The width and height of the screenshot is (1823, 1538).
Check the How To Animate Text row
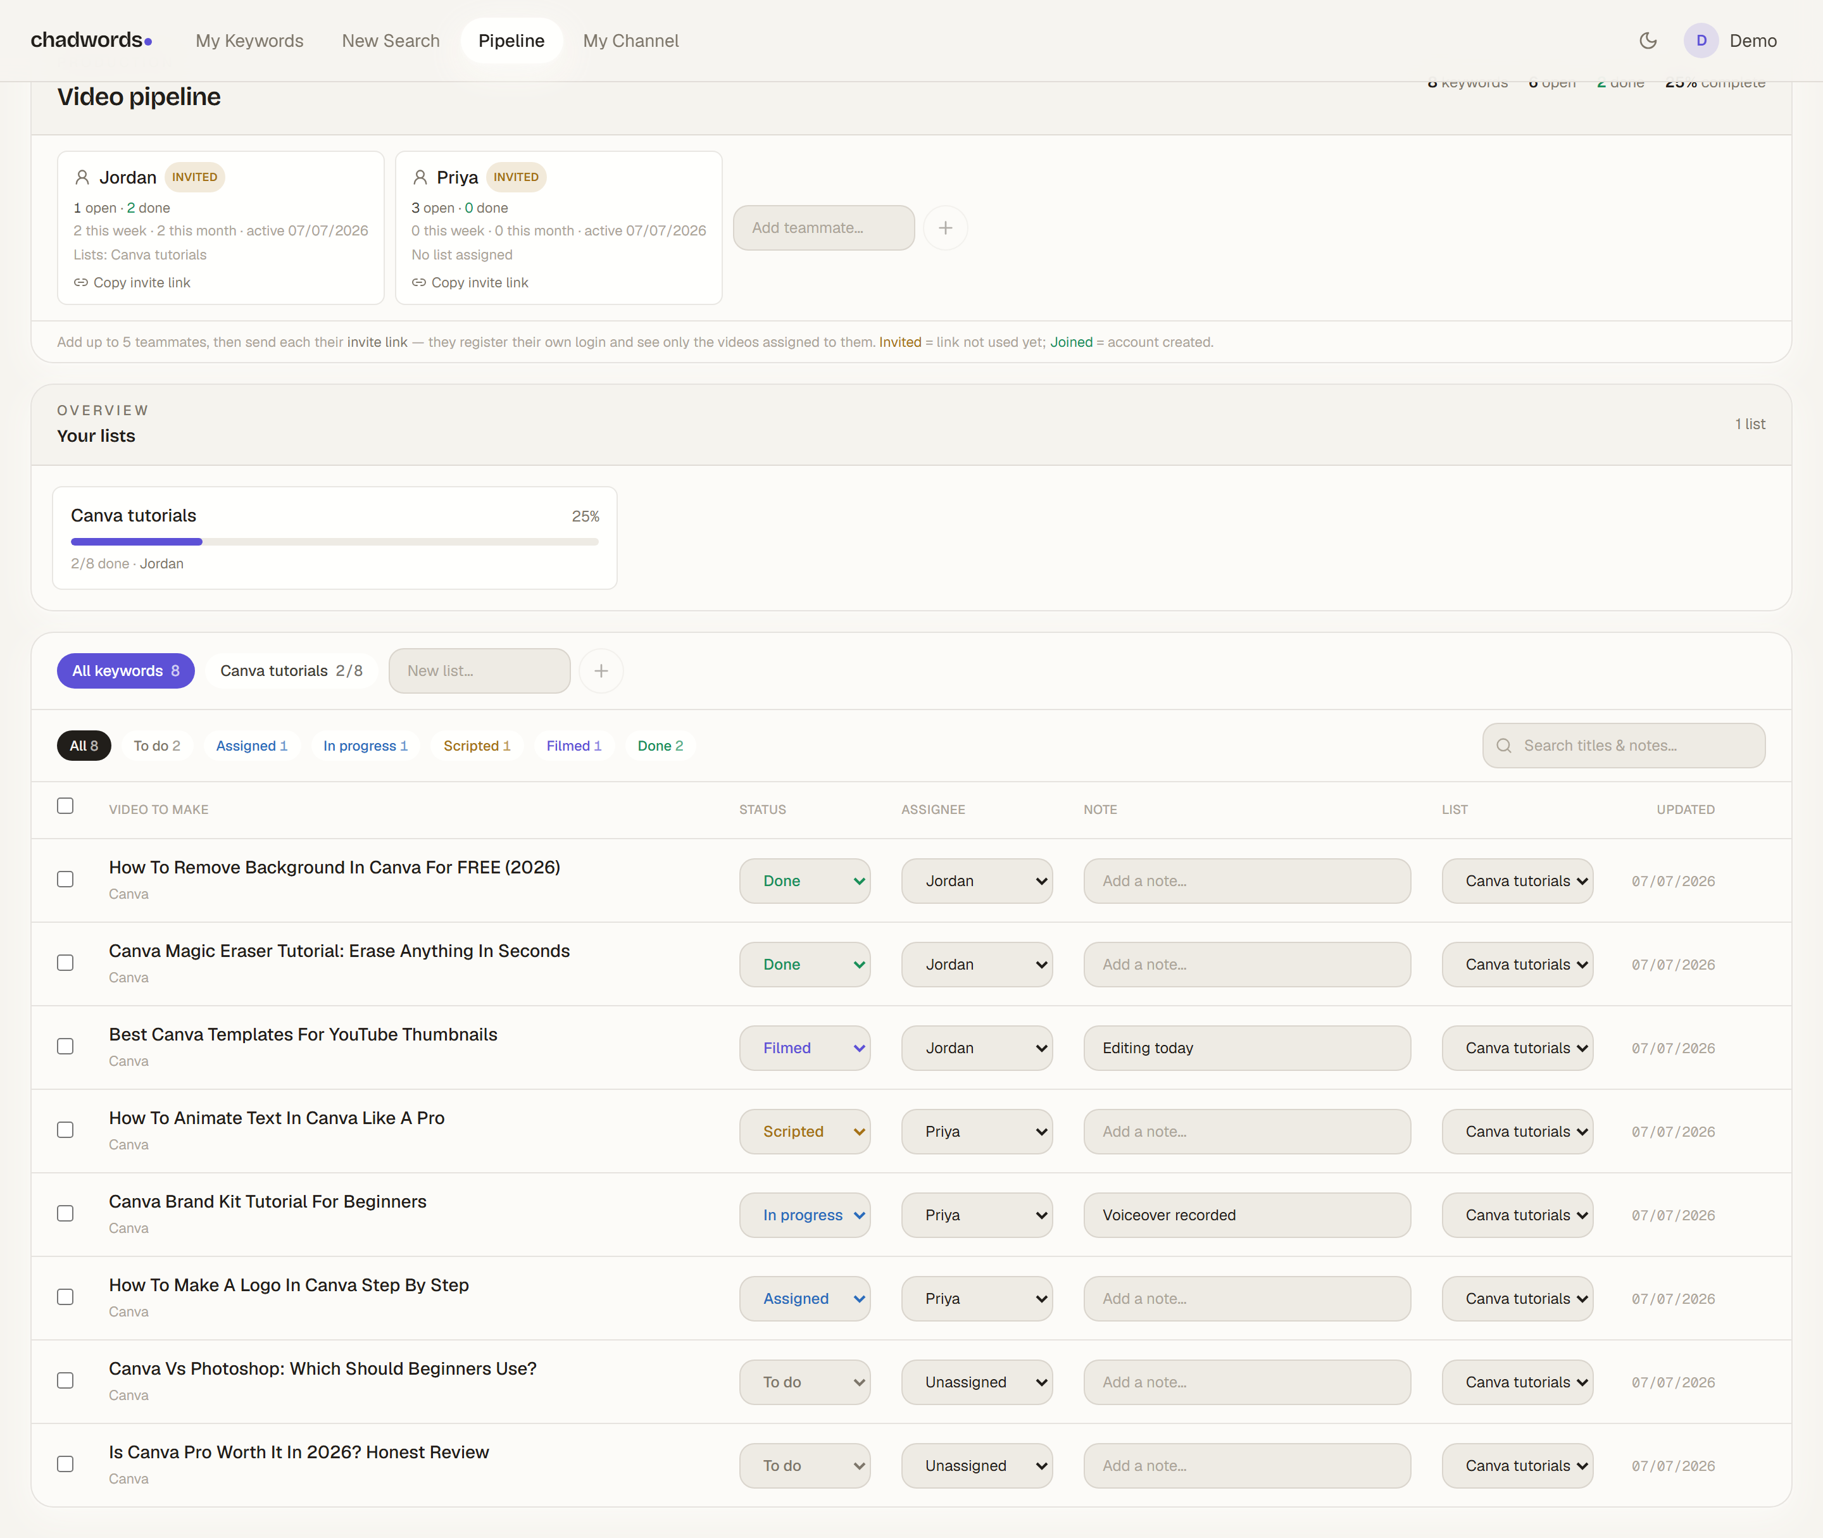65,1130
